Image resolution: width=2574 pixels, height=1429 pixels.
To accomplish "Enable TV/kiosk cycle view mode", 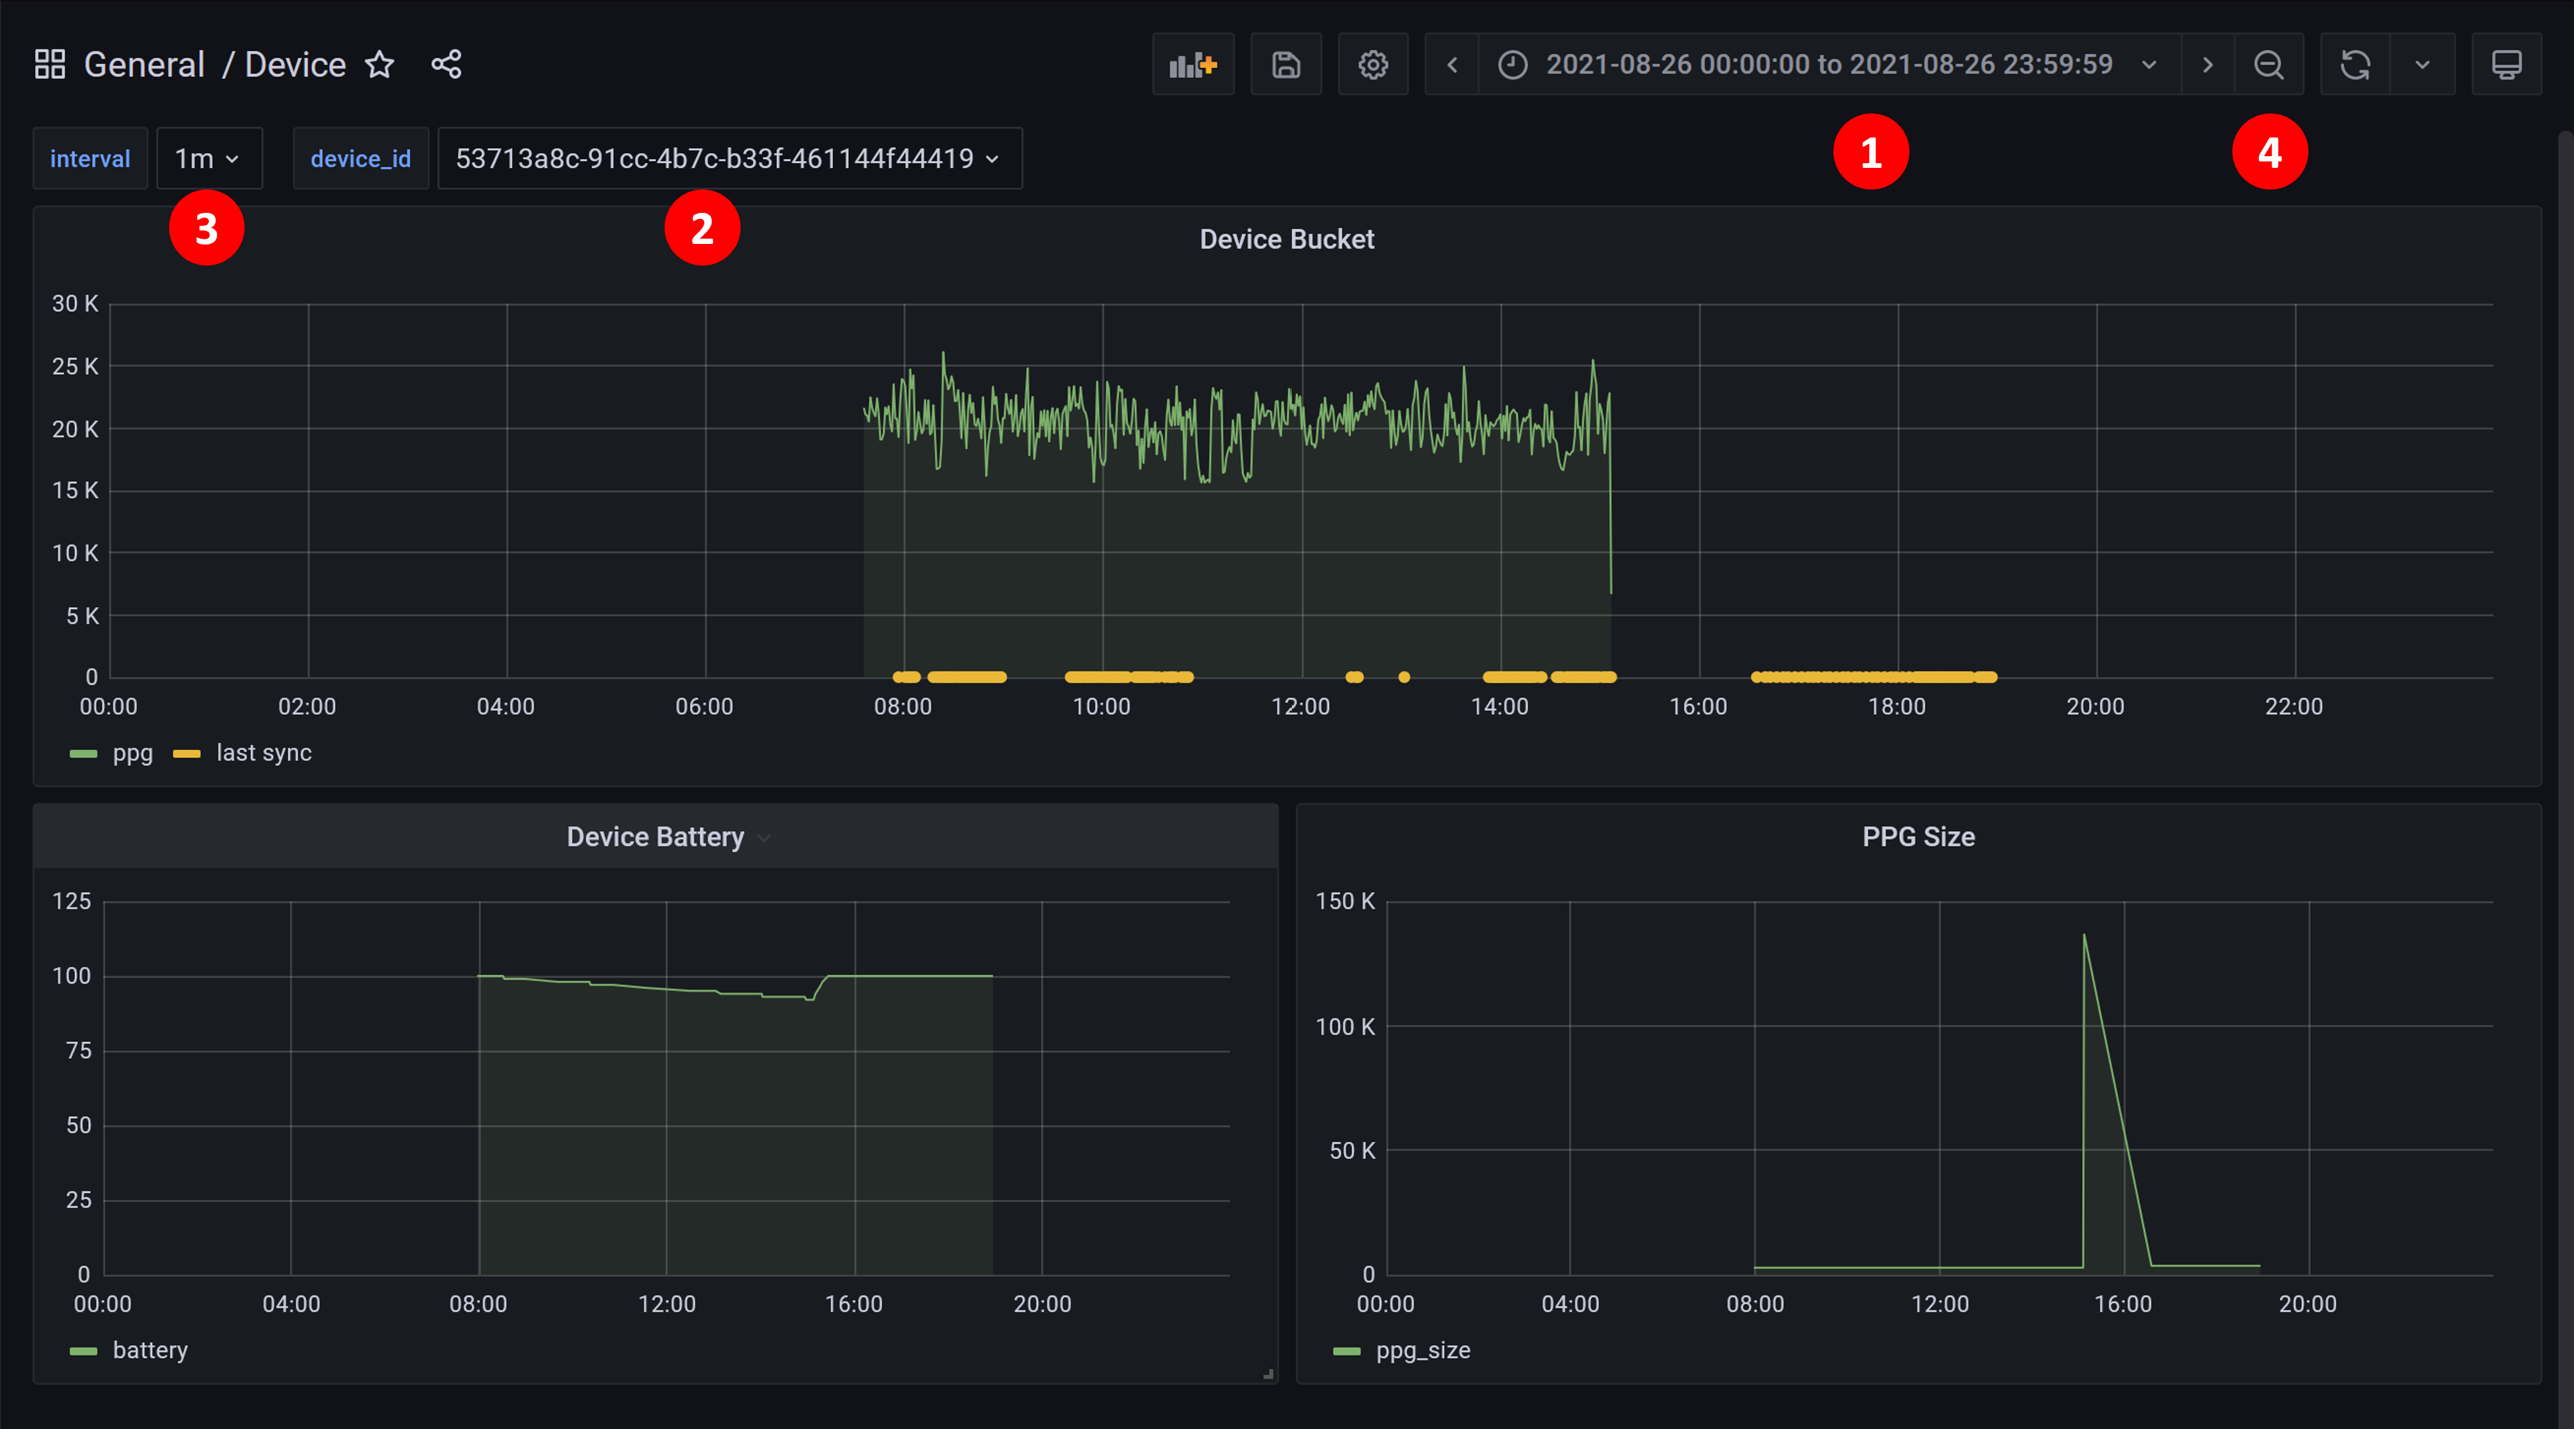I will (x=2507, y=64).
